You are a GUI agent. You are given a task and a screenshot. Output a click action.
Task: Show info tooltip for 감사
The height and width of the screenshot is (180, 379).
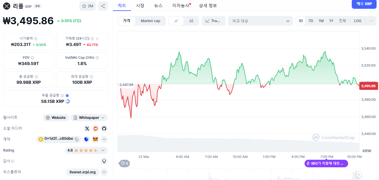click(13, 161)
